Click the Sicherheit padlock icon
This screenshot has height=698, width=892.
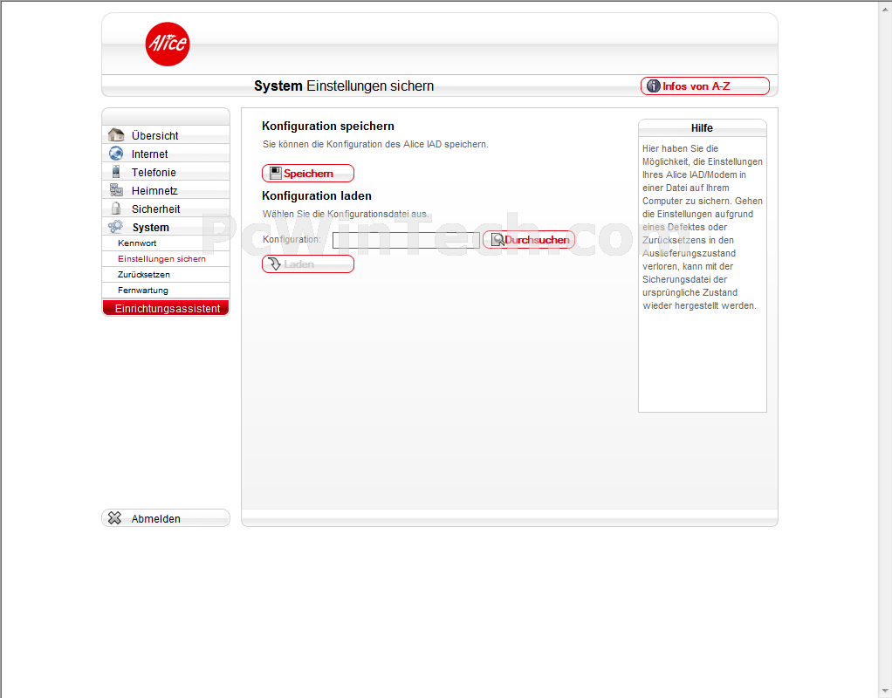tap(116, 209)
